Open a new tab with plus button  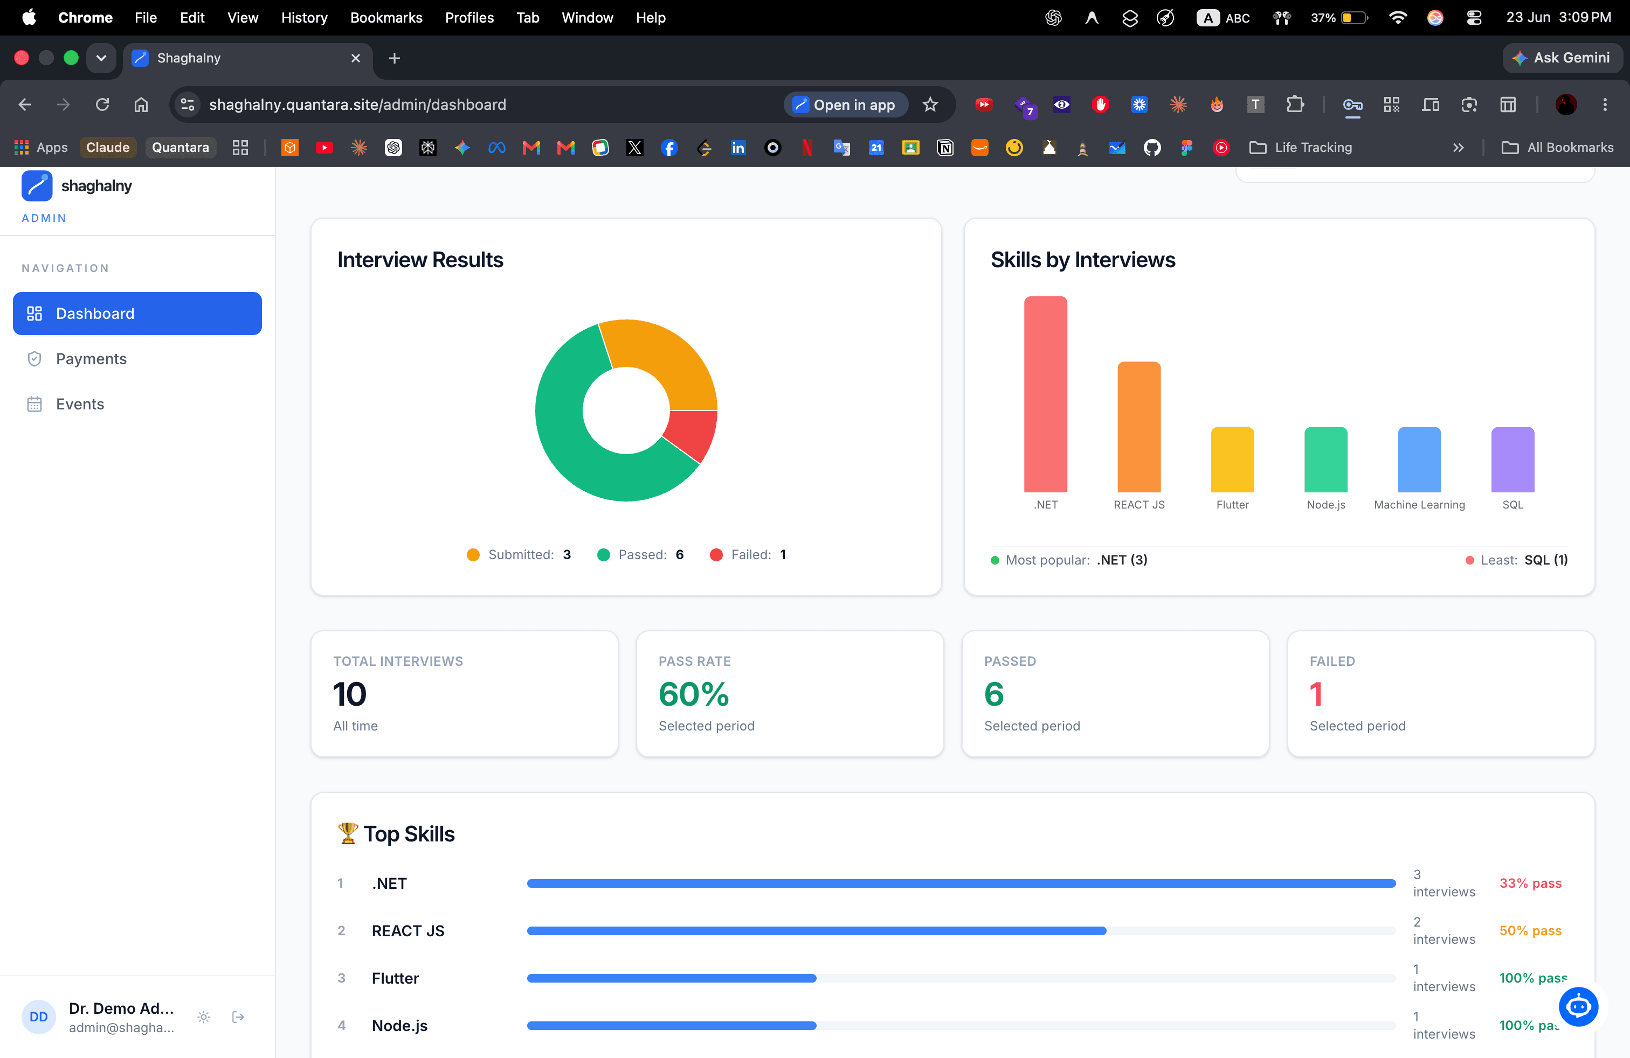[x=395, y=58]
